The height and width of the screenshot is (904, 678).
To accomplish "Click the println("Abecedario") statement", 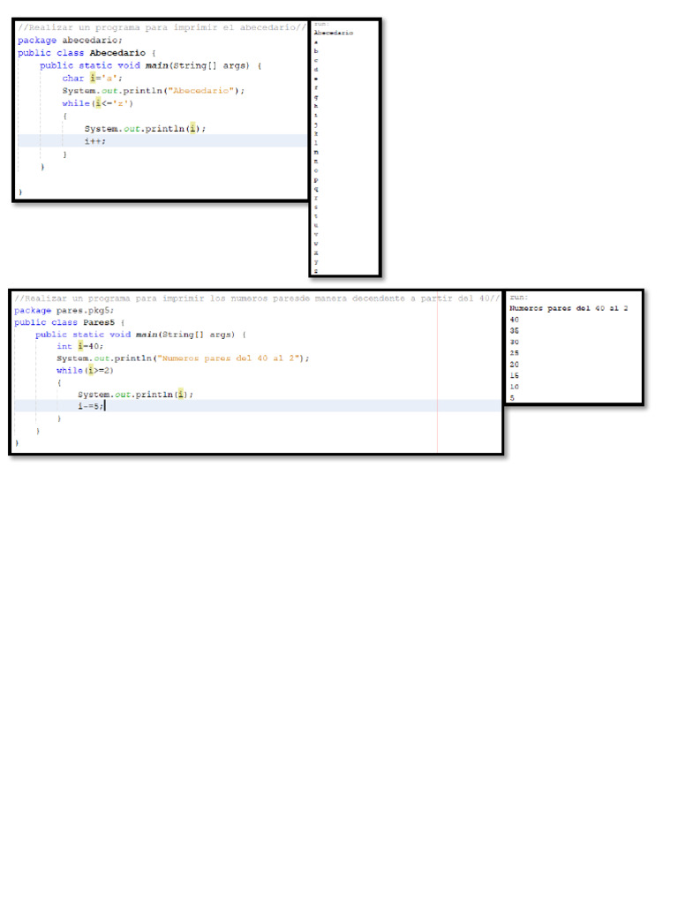I will (x=154, y=91).
